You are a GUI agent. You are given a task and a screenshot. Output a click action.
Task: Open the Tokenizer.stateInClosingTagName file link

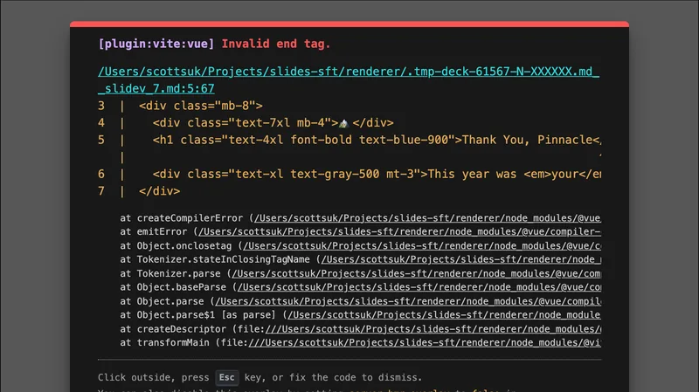pos(460,259)
